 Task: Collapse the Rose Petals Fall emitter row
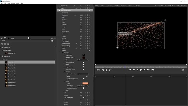click(x=59, y=11)
